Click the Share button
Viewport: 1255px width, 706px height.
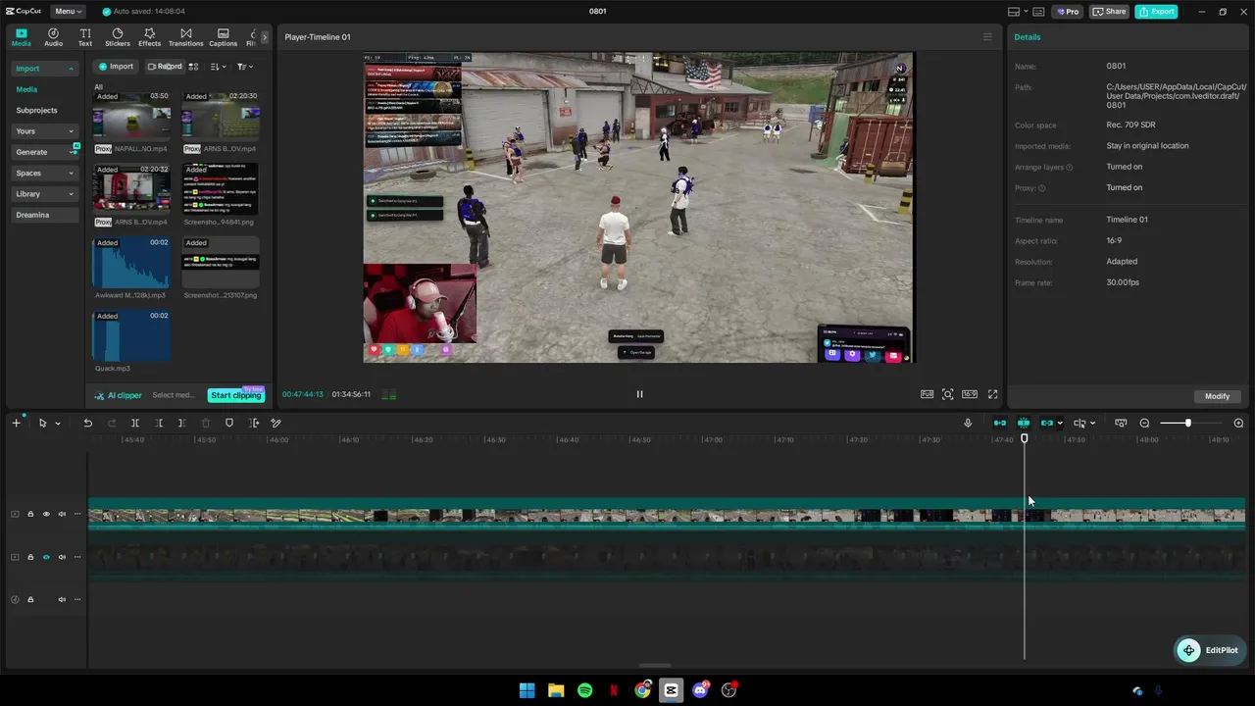tap(1110, 12)
